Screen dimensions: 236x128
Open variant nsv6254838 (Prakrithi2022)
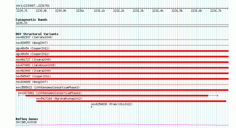[112, 104]
